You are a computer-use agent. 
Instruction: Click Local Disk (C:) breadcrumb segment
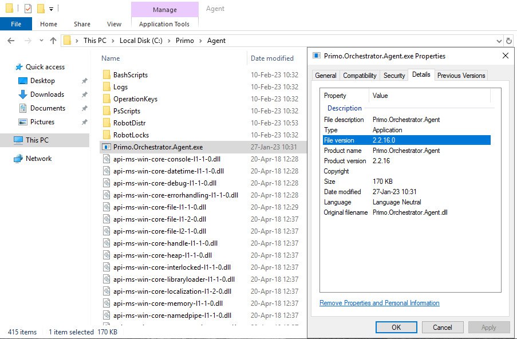[x=141, y=41]
